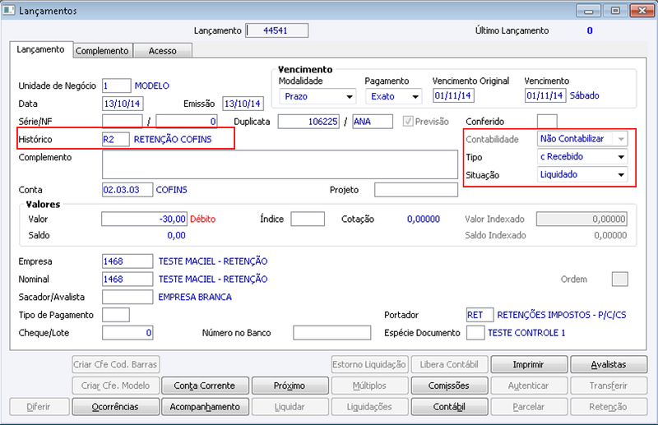Image resolution: width=658 pixels, height=425 pixels.
Task: Click the Próximo button
Action: pos(290,386)
